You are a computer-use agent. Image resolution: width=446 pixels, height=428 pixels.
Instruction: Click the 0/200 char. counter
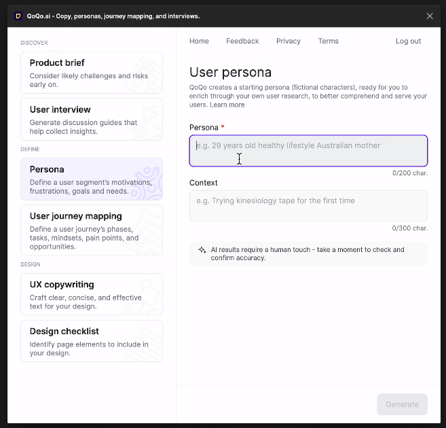pos(409,173)
